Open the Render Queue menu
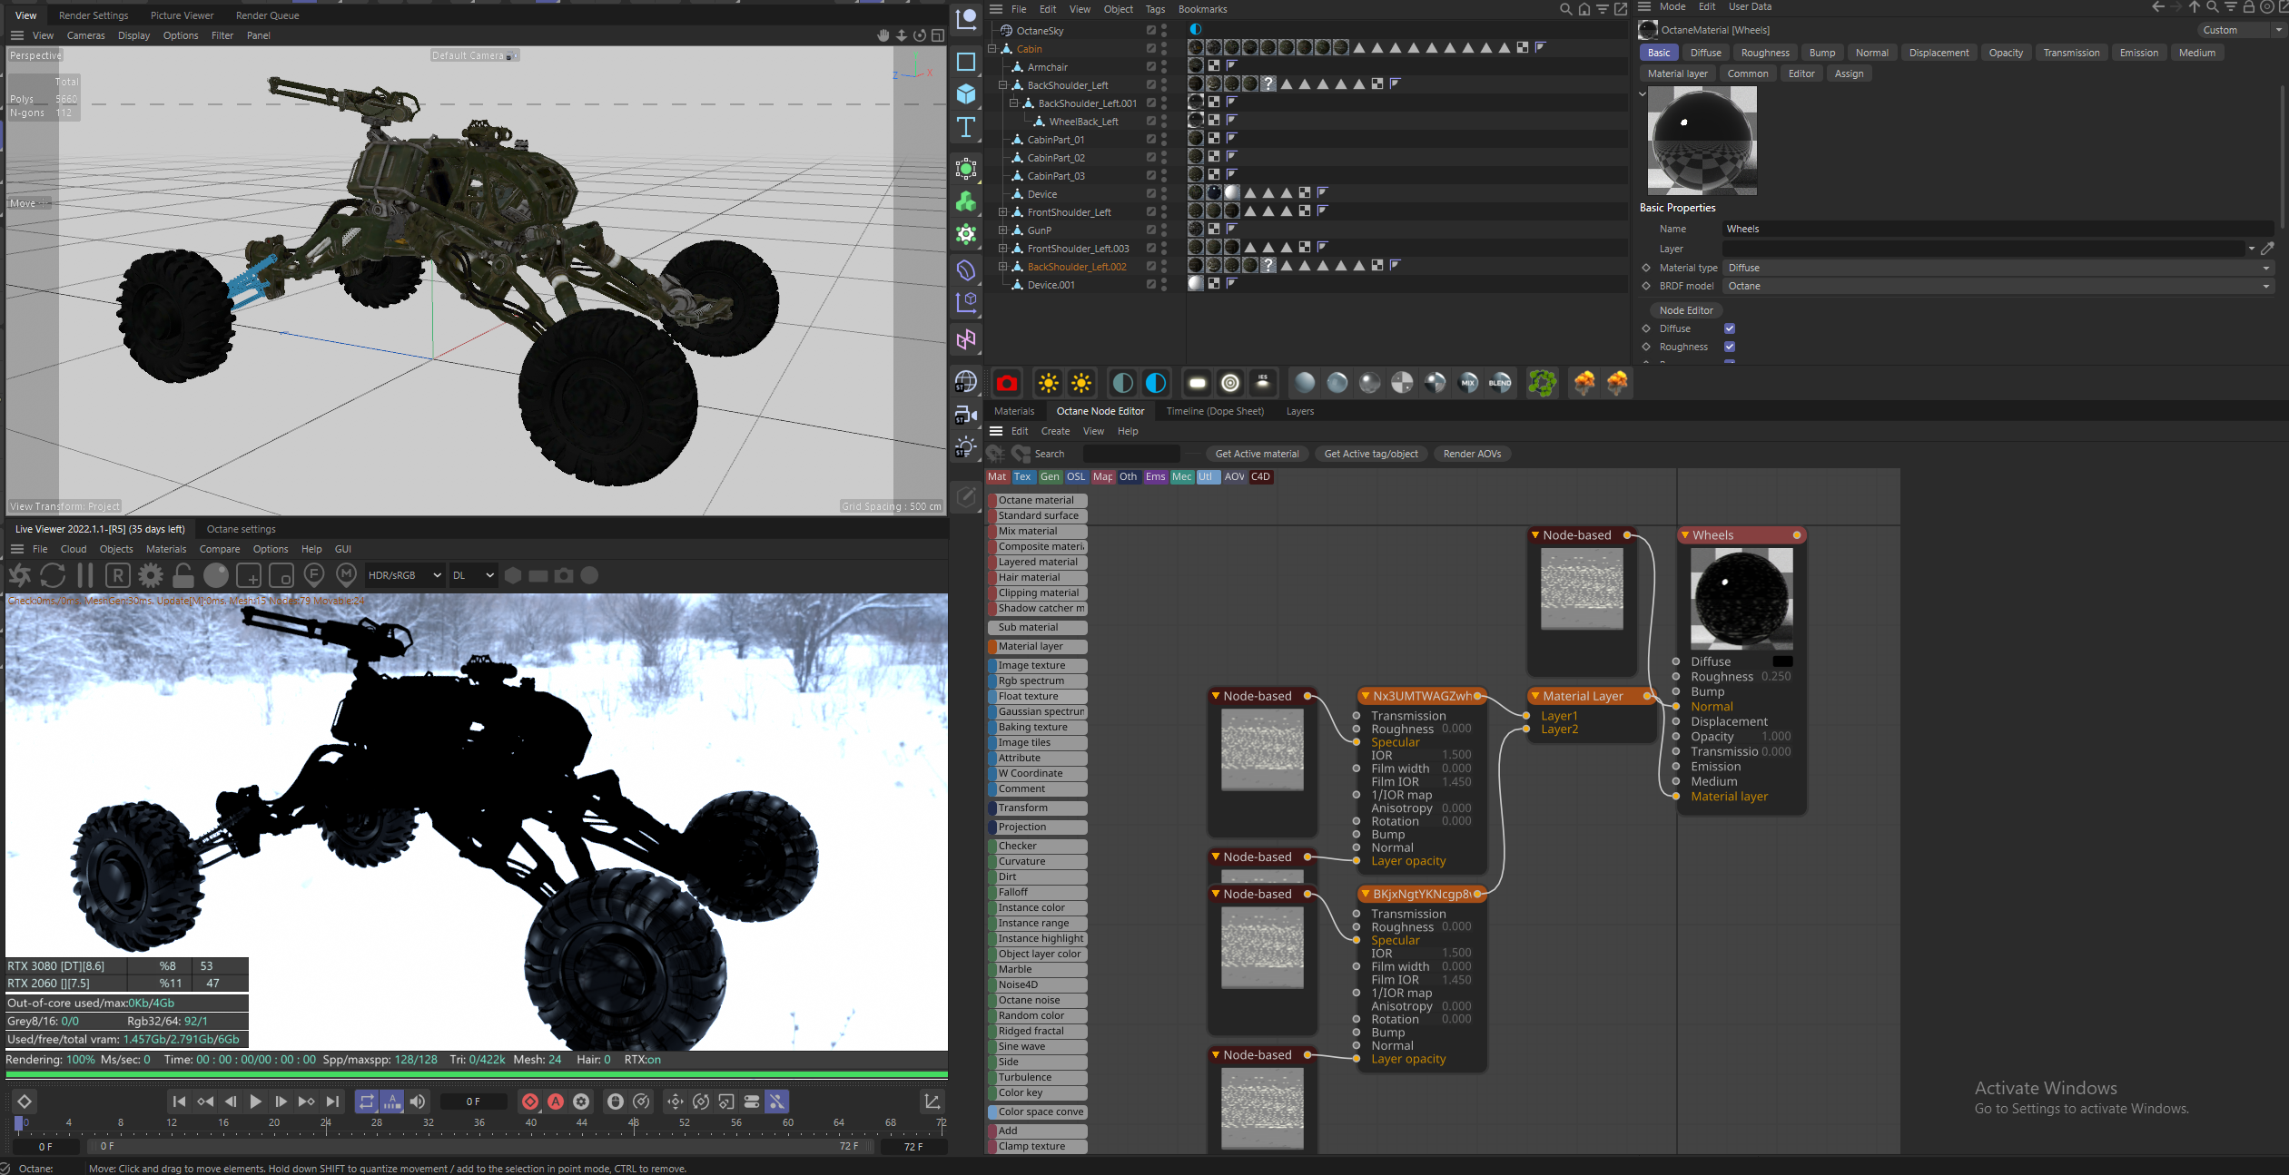2289x1175 pixels. [x=267, y=15]
